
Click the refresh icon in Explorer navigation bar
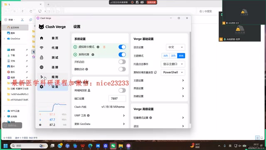click(x=31, y=11)
